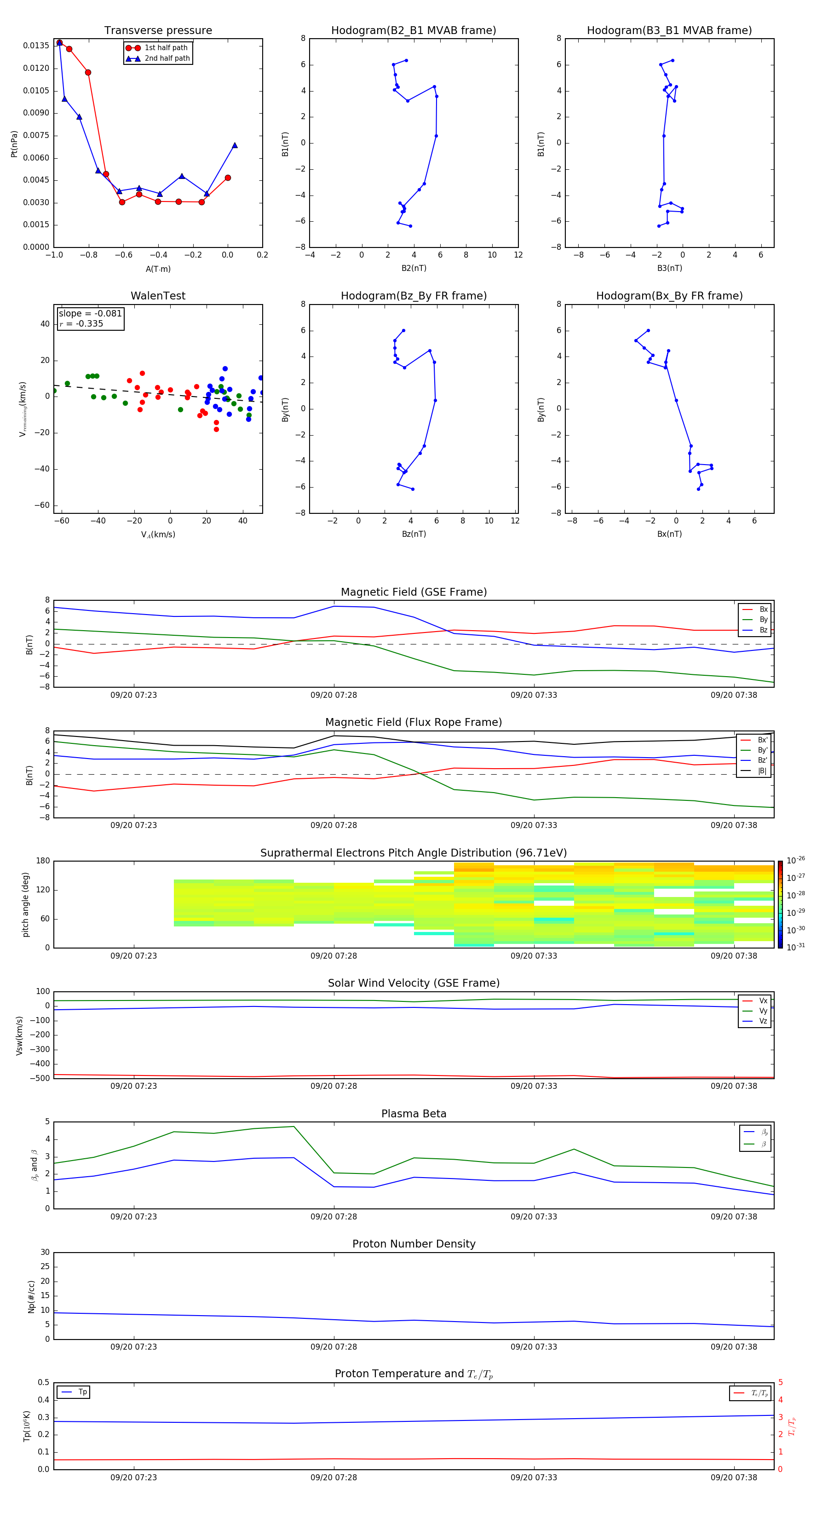Select β in the Plasma Beta legend
This screenshot has height=1518, width=828.
755,1144
